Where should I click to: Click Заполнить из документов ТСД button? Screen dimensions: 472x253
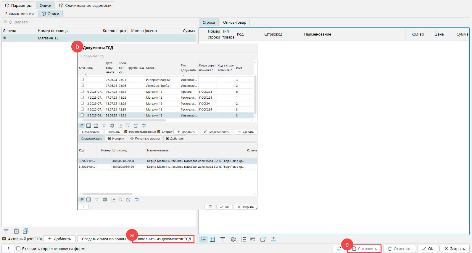coord(164,239)
